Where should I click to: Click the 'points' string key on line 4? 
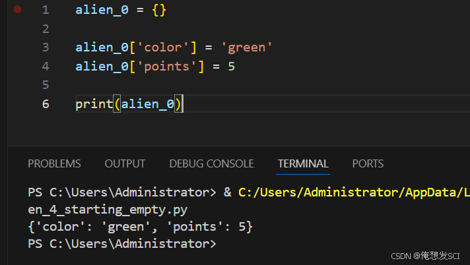tap(166, 67)
